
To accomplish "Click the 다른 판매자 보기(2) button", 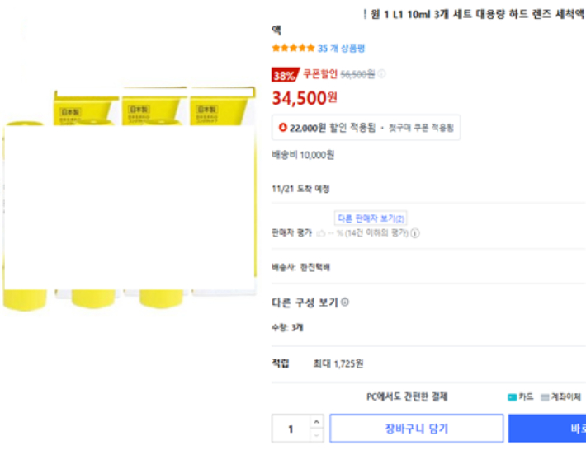I will [x=371, y=218].
